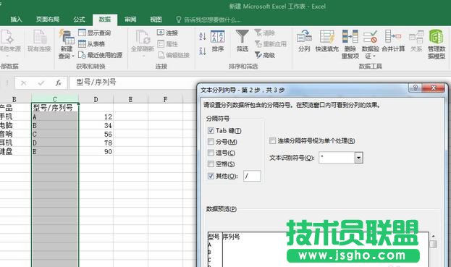Image resolution: width=451 pixels, height=267 pixels.
Task: Click the wizard dialog help question-mark button
Action: [x=415, y=88]
